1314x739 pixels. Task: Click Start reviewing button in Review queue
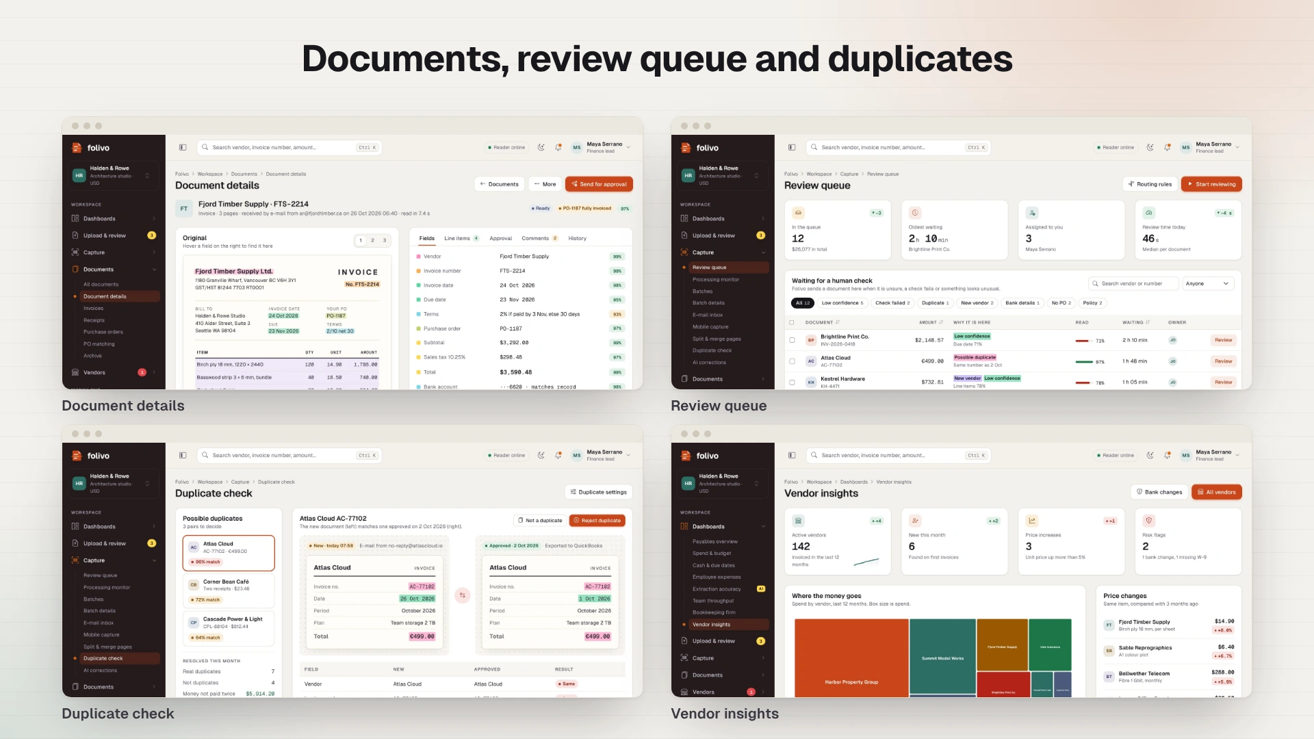(x=1211, y=184)
